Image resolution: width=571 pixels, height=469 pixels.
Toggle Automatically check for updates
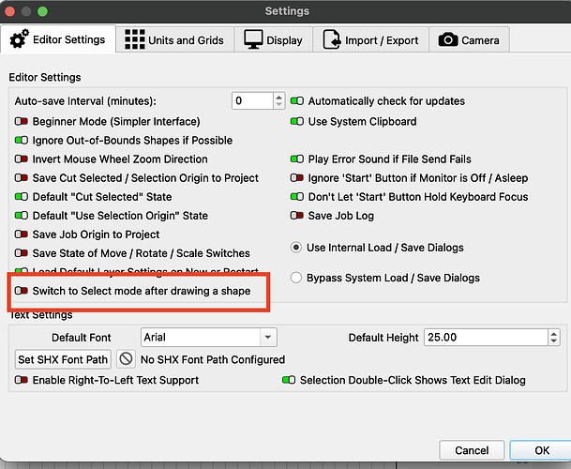pos(297,101)
